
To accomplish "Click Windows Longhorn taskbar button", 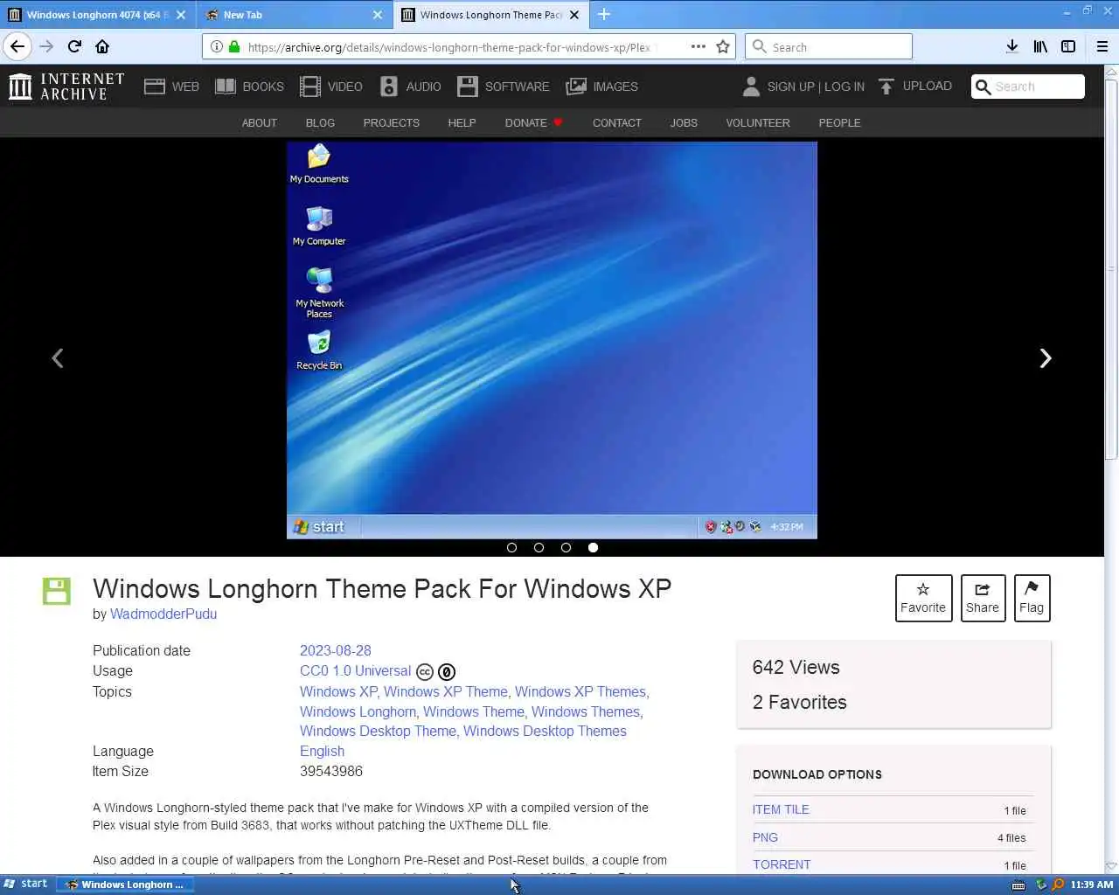I will point(125,885).
